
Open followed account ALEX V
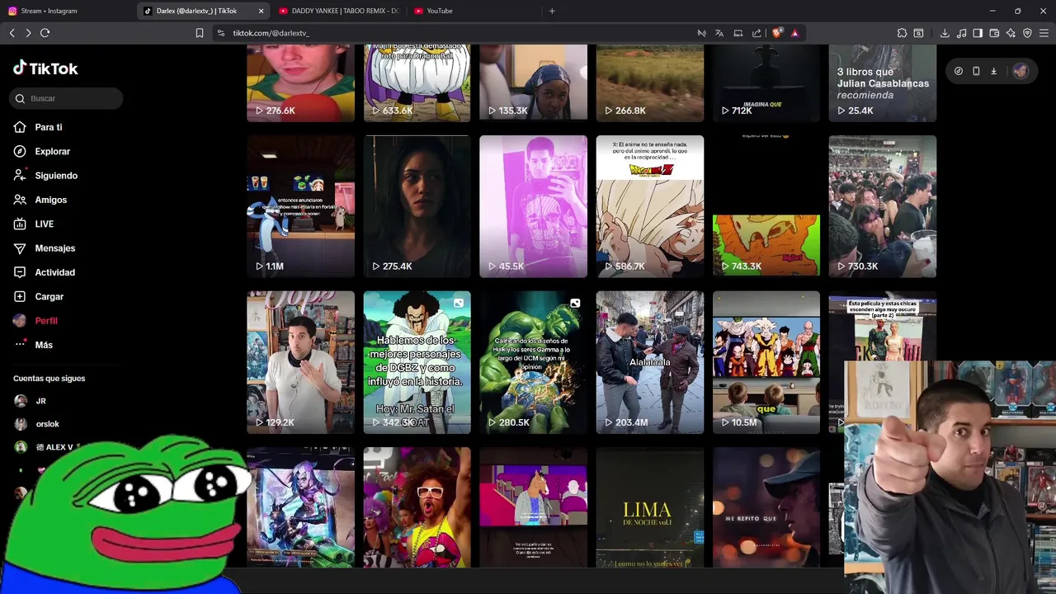54,447
